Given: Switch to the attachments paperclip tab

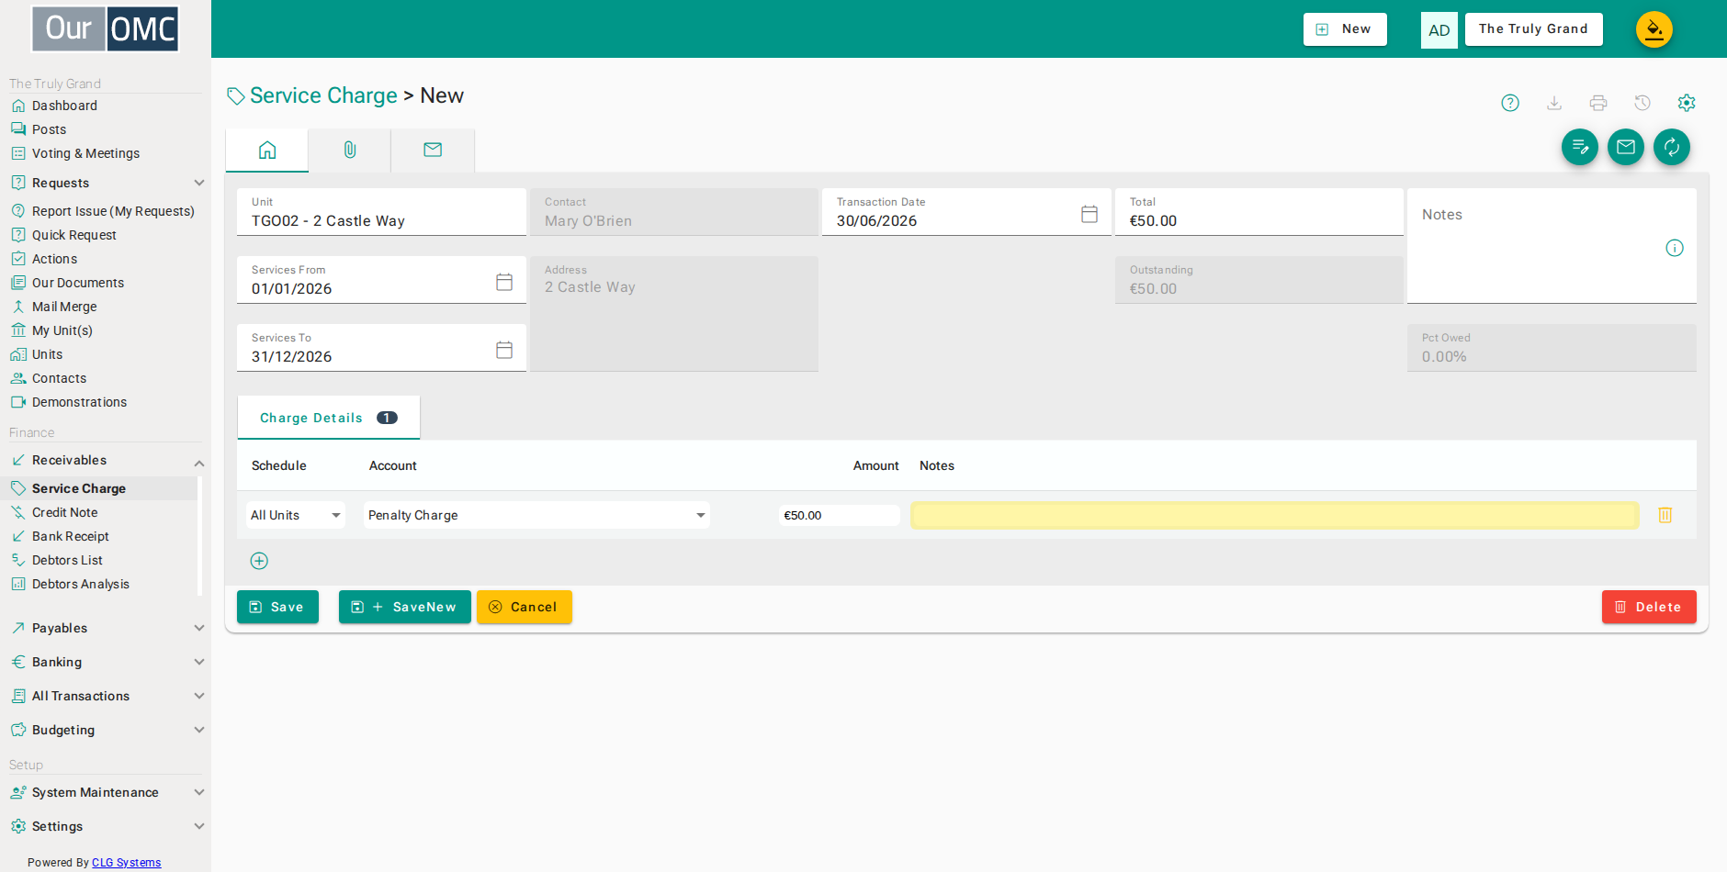Looking at the screenshot, I should pos(350,150).
